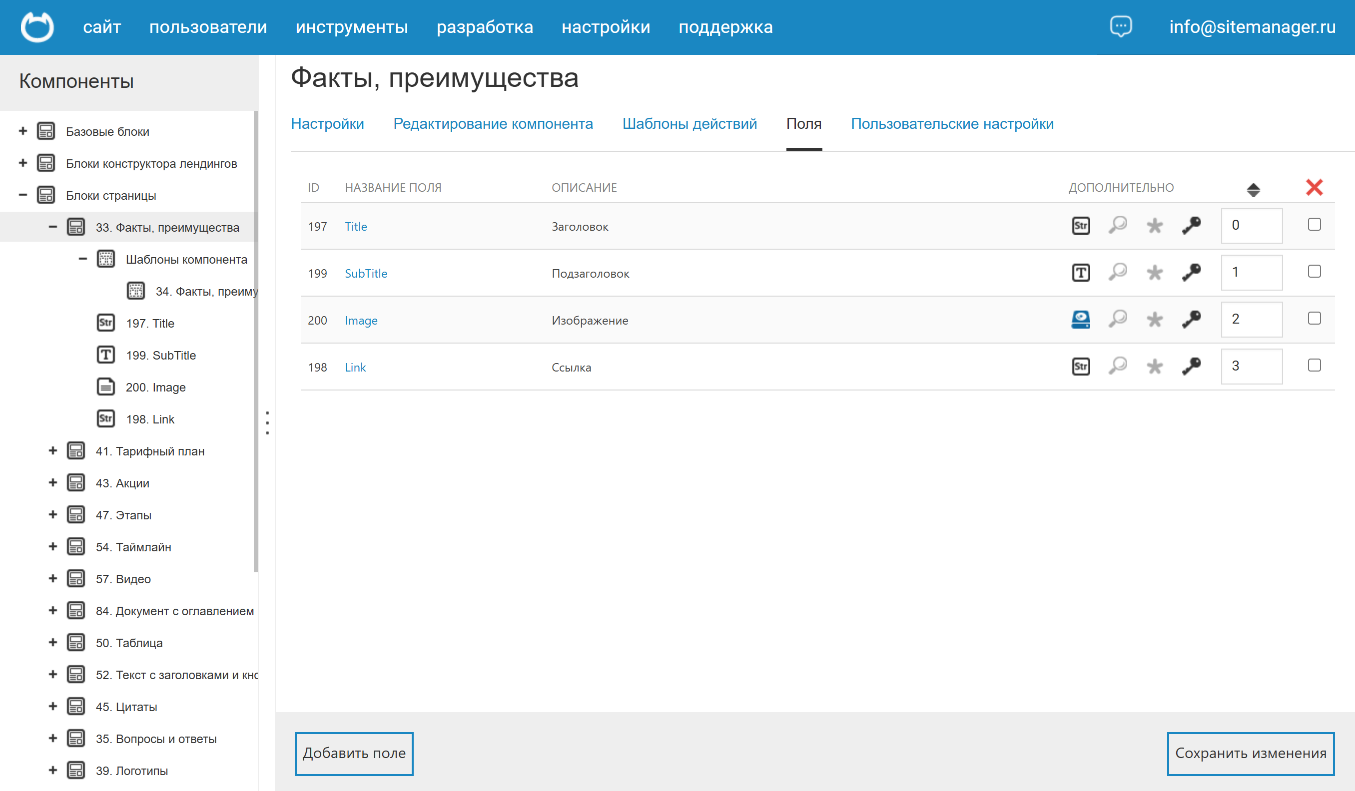Click the magnifier icon in Image row
The image size is (1355, 791).
pyautogui.click(x=1118, y=319)
